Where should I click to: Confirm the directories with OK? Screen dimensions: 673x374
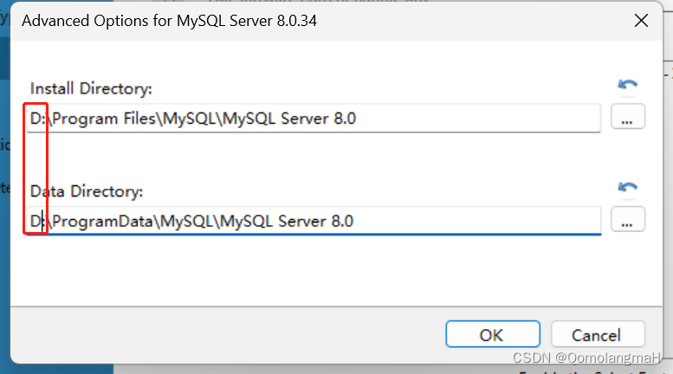493,334
